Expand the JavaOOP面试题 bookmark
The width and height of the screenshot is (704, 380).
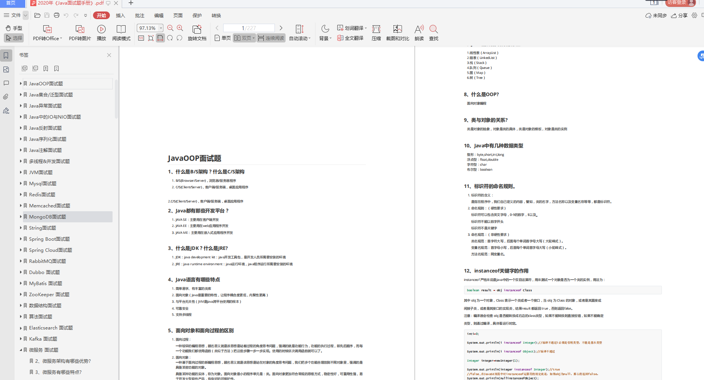[21, 83]
